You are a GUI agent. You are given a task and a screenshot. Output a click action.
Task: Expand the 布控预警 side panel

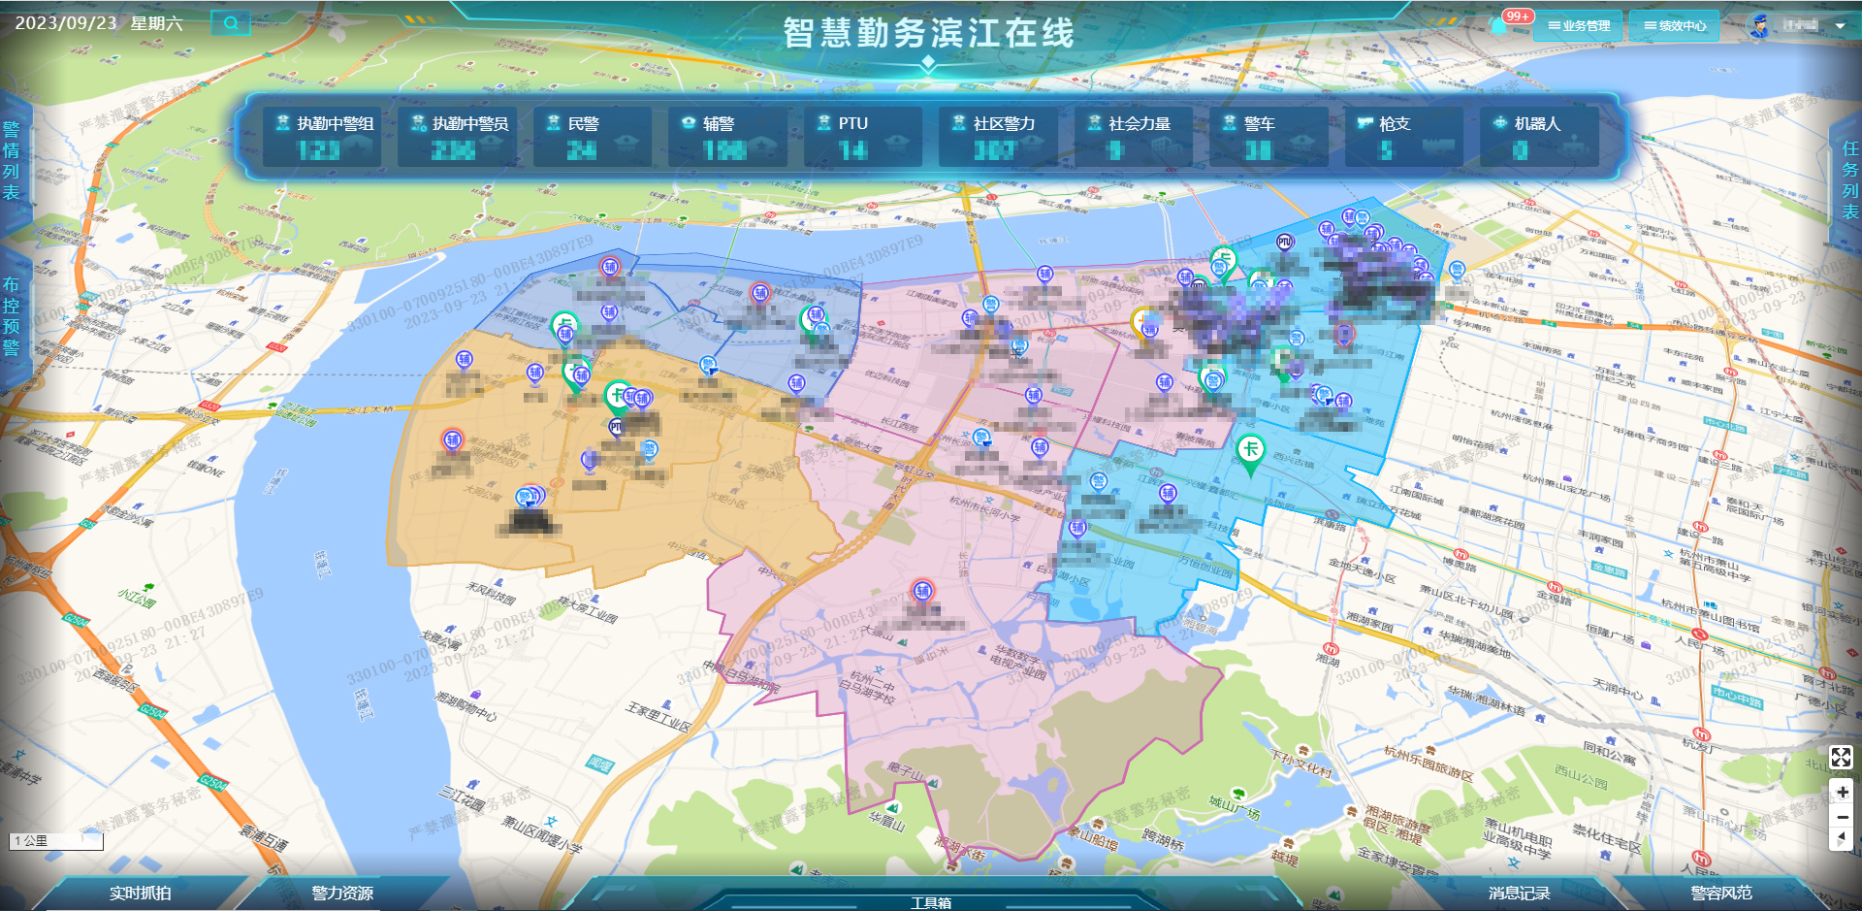[x=12, y=316]
